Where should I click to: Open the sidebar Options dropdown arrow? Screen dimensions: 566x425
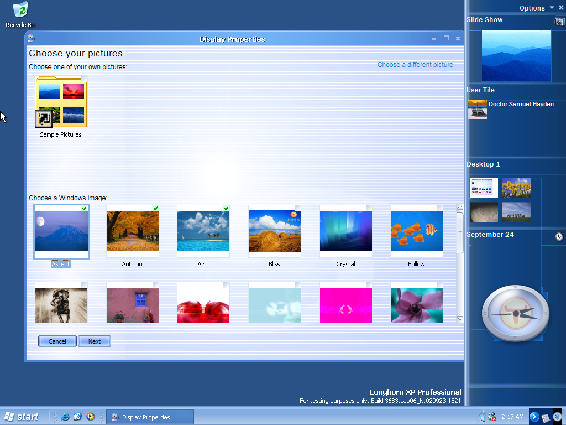click(x=552, y=8)
